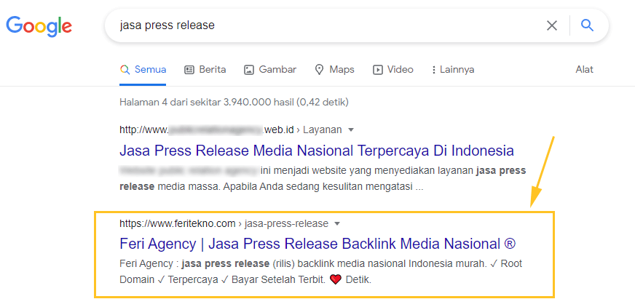The image size is (635, 307).
Task: Click the Semua magnifier icon
Action: tap(125, 70)
